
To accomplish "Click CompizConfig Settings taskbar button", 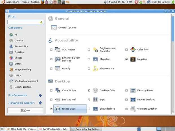I will (86, 129).
